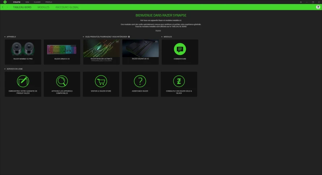The image size is (322, 175).
Task: Open the Razer Nommo V2 Pro speakers image
Action: pos(23,49)
